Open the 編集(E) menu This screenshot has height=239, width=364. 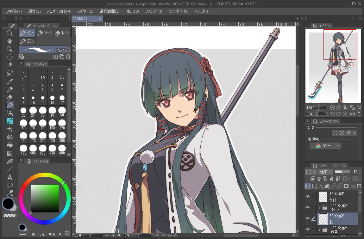[35, 11]
